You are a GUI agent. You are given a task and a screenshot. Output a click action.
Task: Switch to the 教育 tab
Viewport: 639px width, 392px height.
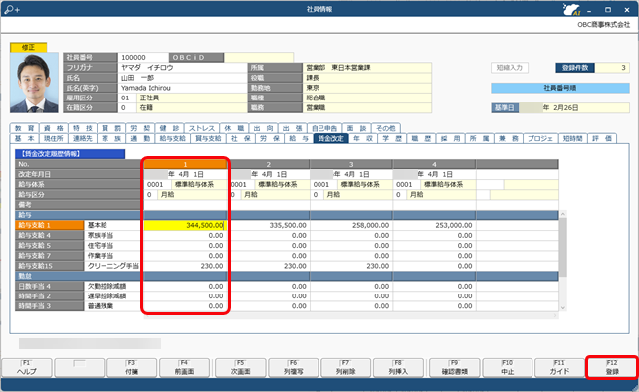pyautogui.click(x=25, y=128)
